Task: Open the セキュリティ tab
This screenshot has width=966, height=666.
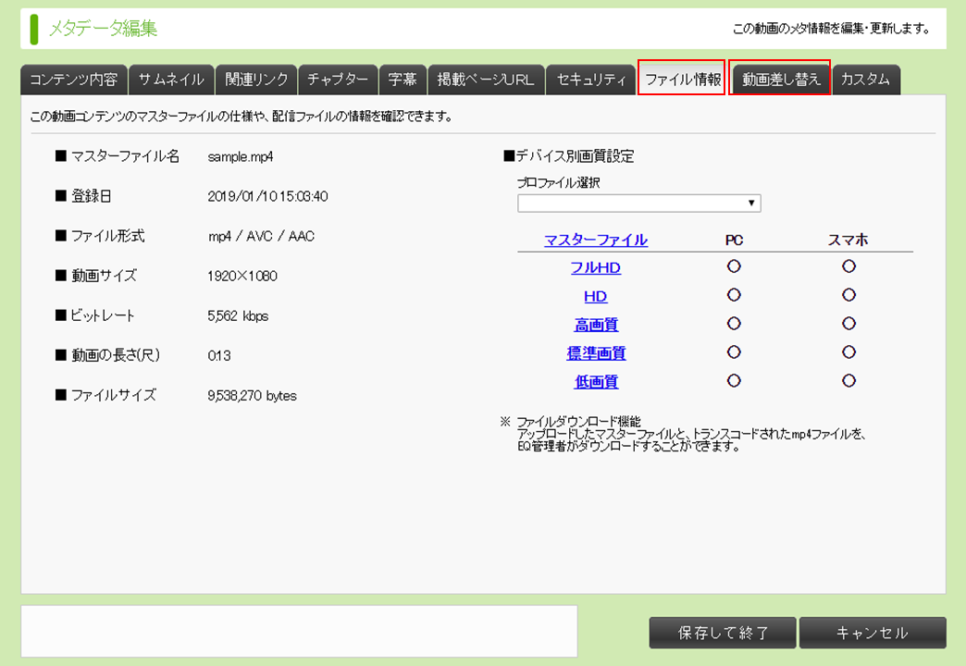Action: [x=591, y=80]
